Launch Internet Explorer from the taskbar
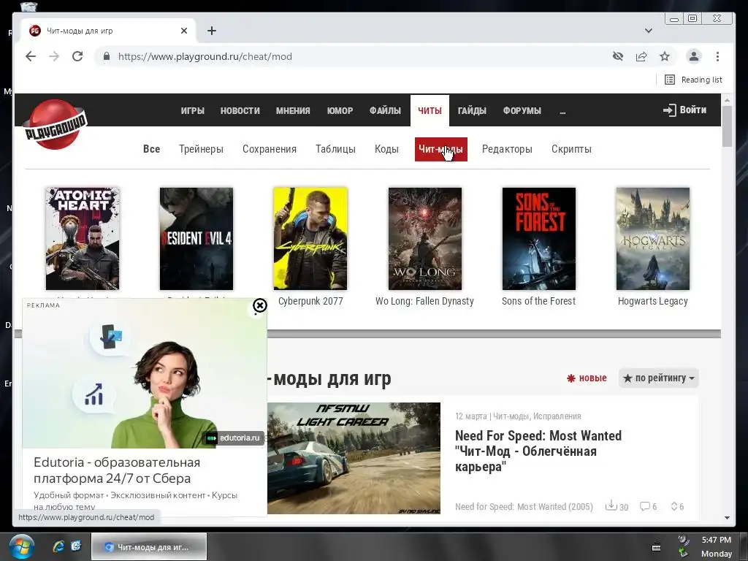Screen dimensions: 748x561 tap(58, 546)
